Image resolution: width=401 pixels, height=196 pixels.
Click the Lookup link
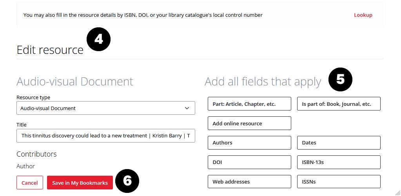pyautogui.click(x=363, y=15)
